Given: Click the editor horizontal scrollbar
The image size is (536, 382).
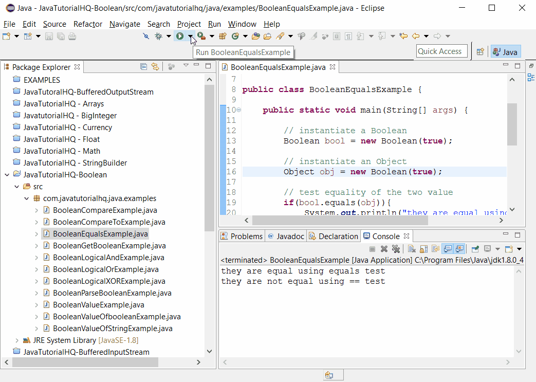Looking at the screenshot, I should [340, 221].
